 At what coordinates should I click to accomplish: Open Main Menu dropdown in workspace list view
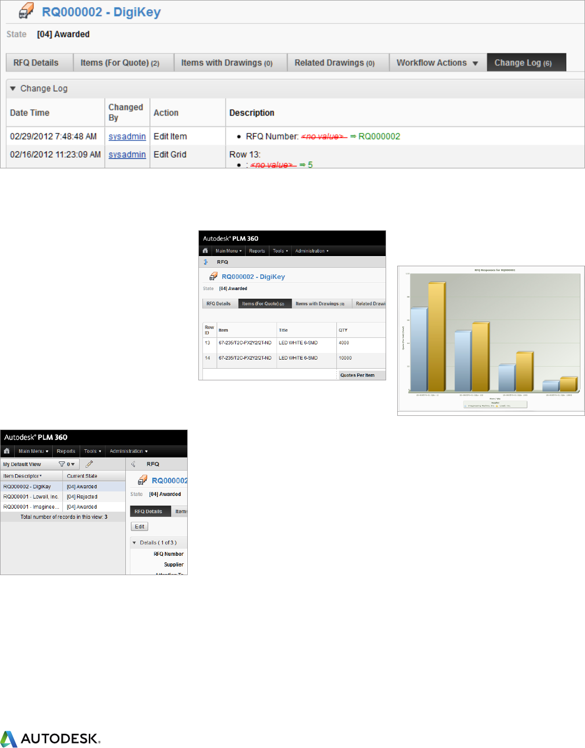[x=33, y=451]
